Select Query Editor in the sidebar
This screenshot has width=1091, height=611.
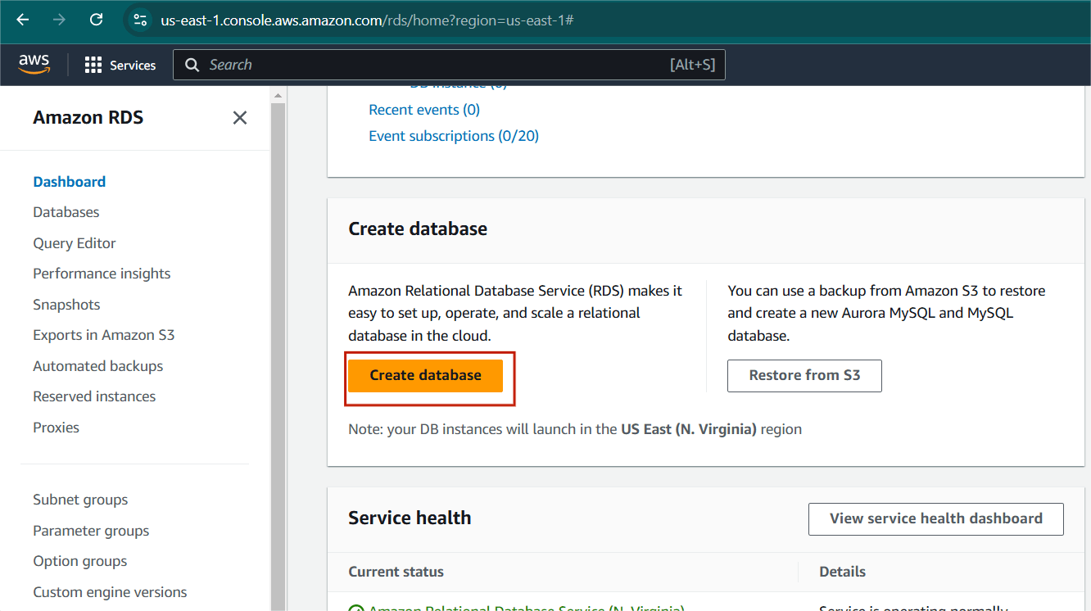tap(75, 243)
